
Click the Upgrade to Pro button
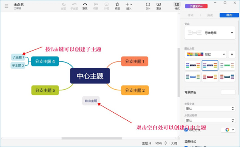pyautogui.click(x=196, y=6)
